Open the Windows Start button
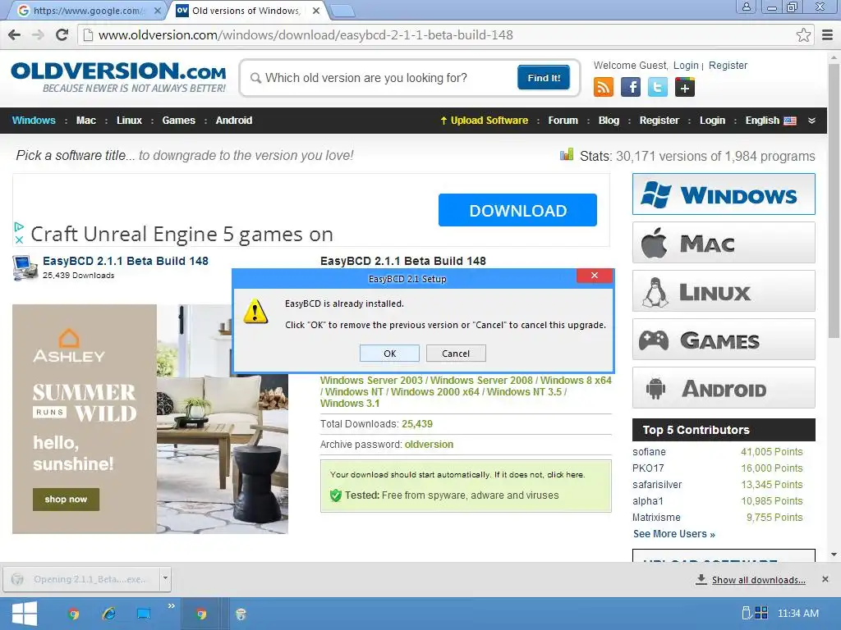Image resolution: width=841 pixels, height=630 pixels. click(24, 614)
